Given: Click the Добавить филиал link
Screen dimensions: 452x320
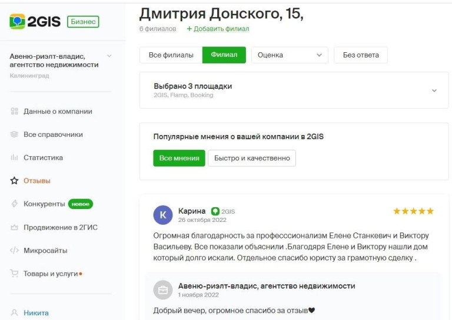Looking at the screenshot, I should pos(218,29).
